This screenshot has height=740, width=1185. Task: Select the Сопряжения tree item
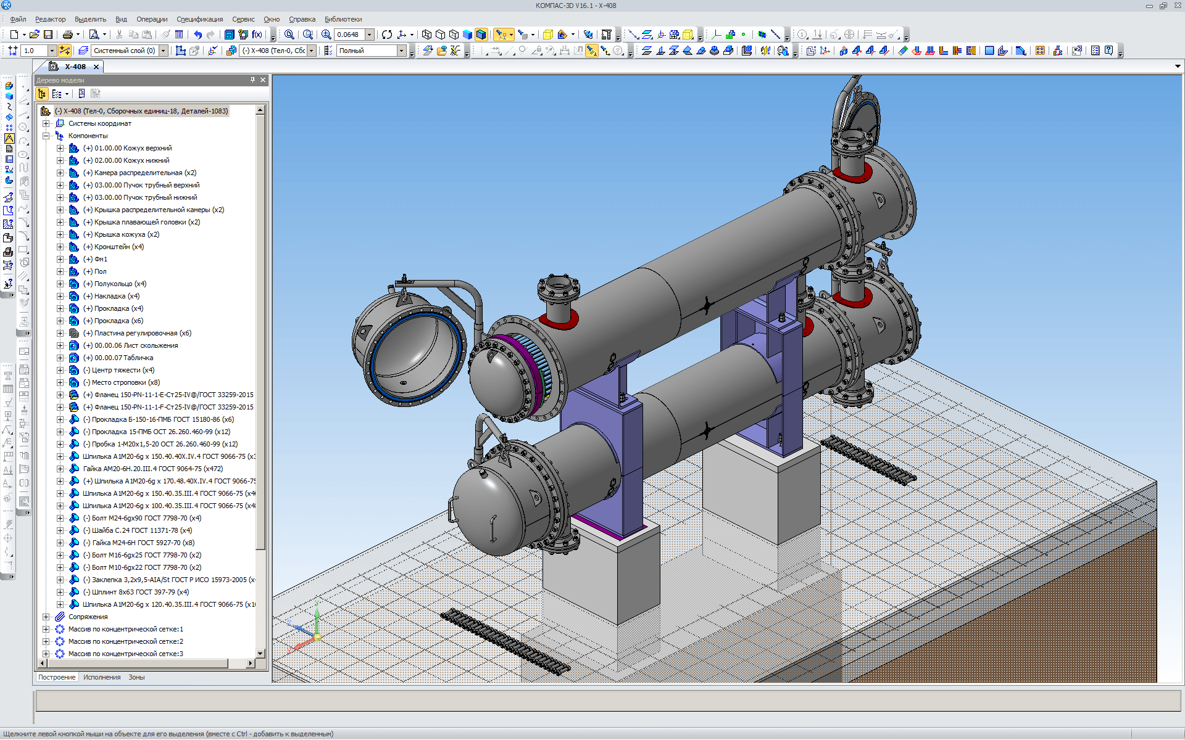click(88, 617)
